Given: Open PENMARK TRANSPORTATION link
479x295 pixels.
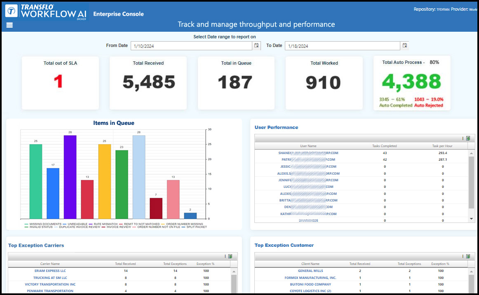Looking at the screenshot, I should coord(50,291).
